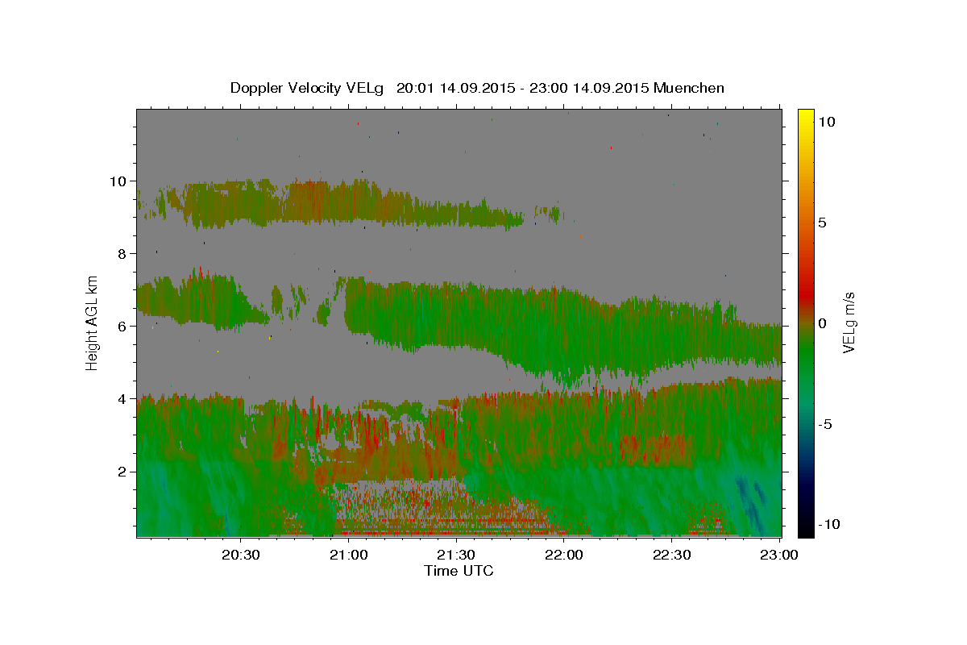
Task: Click the height tick label 8
Action: (x=122, y=253)
